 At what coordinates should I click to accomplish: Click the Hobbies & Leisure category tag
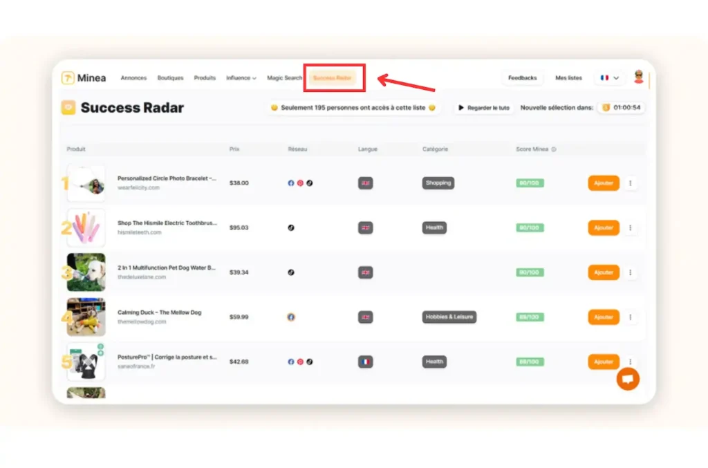click(x=449, y=317)
